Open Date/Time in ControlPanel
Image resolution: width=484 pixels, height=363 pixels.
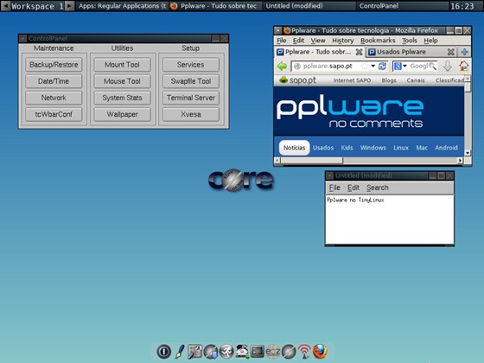click(54, 81)
